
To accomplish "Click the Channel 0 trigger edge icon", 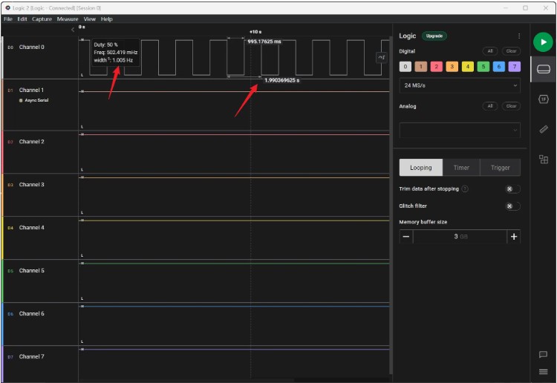I will point(382,57).
